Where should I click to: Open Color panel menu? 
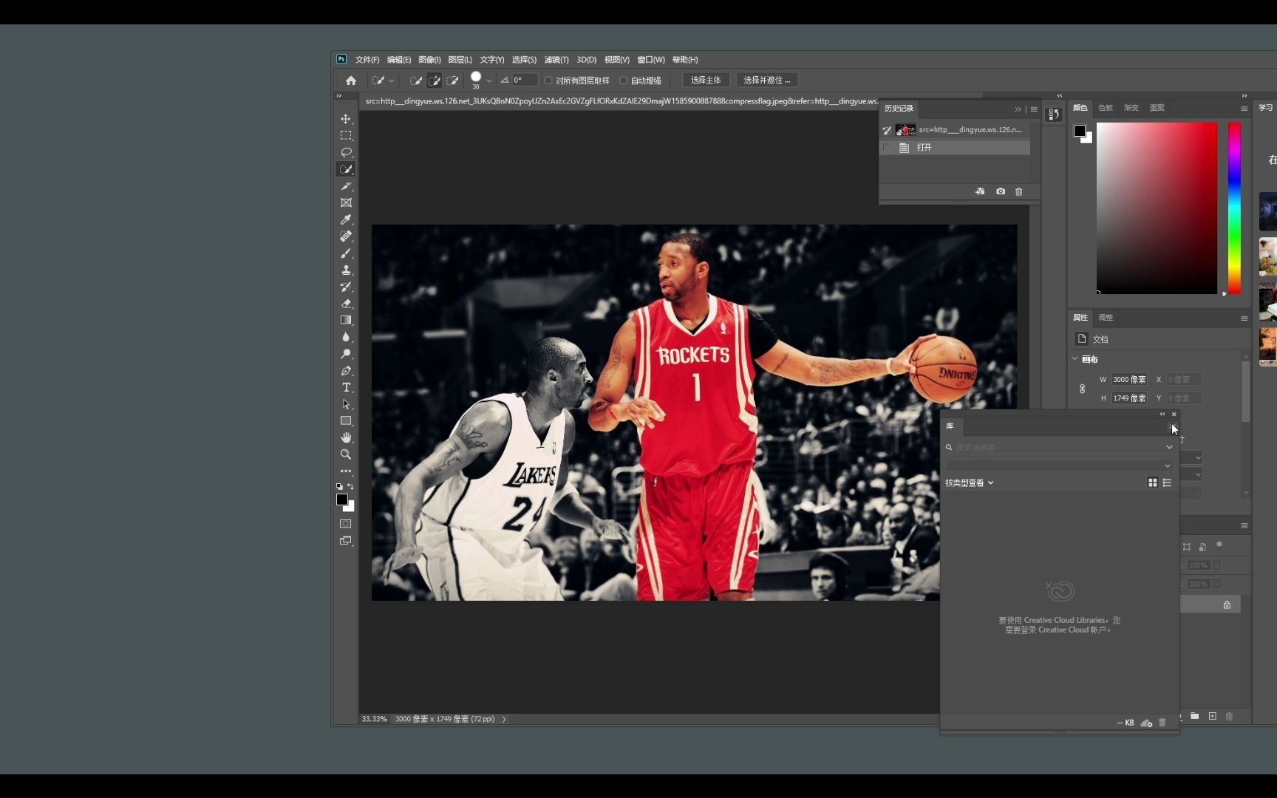1244,109
